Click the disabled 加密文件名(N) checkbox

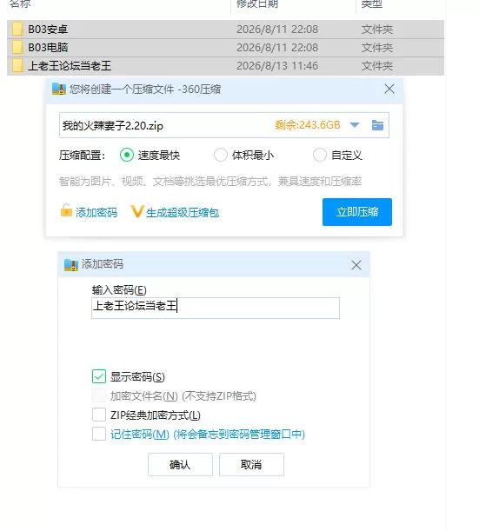click(99, 395)
